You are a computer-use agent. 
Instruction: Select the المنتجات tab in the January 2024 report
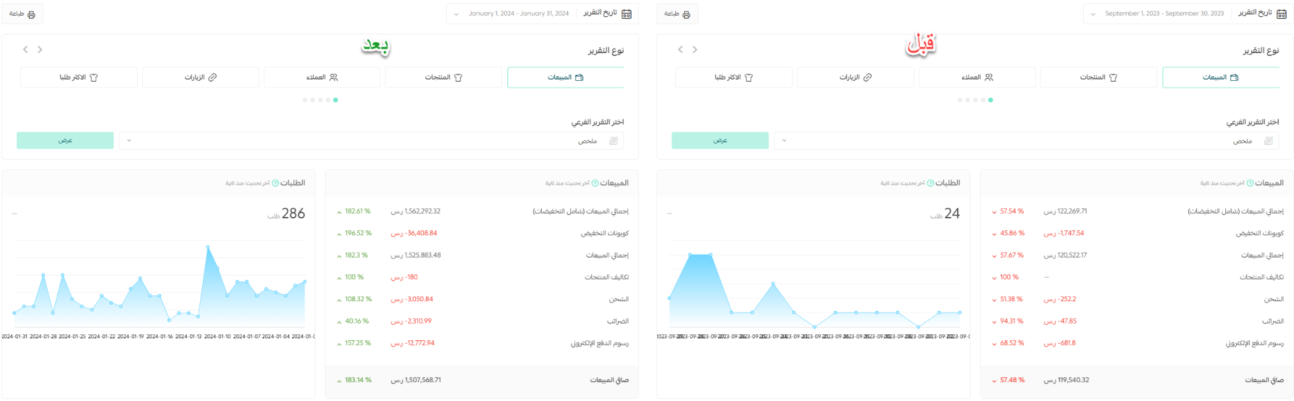[x=443, y=78]
